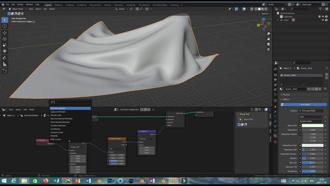
Task: Switch perspective/orthographic grid icon in viewport
Action: pos(269,50)
